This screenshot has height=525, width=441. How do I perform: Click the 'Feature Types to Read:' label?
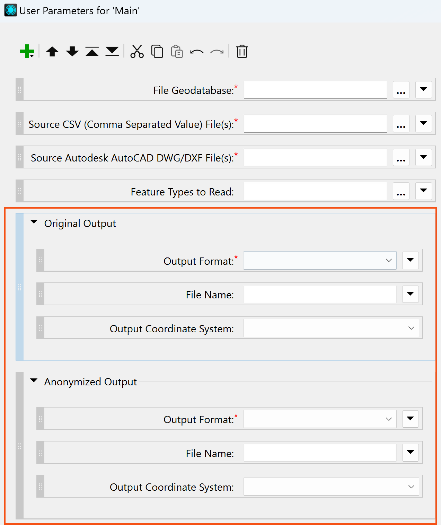click(182, 192)
